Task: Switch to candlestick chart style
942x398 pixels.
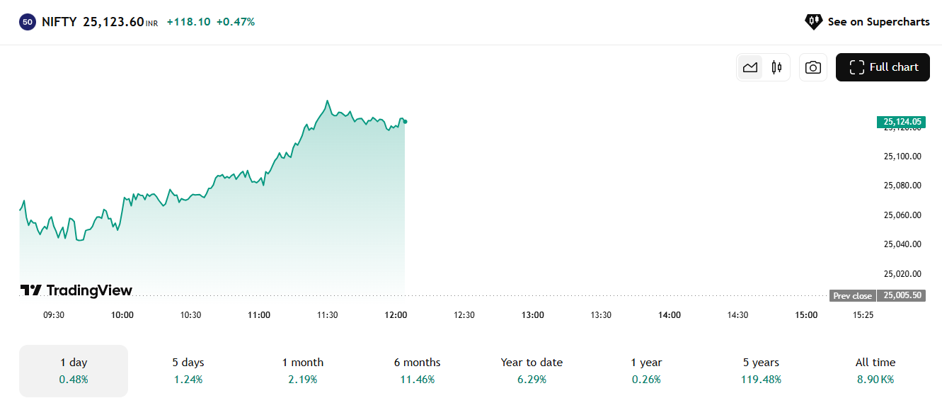Action: click(x=776, y=67)
